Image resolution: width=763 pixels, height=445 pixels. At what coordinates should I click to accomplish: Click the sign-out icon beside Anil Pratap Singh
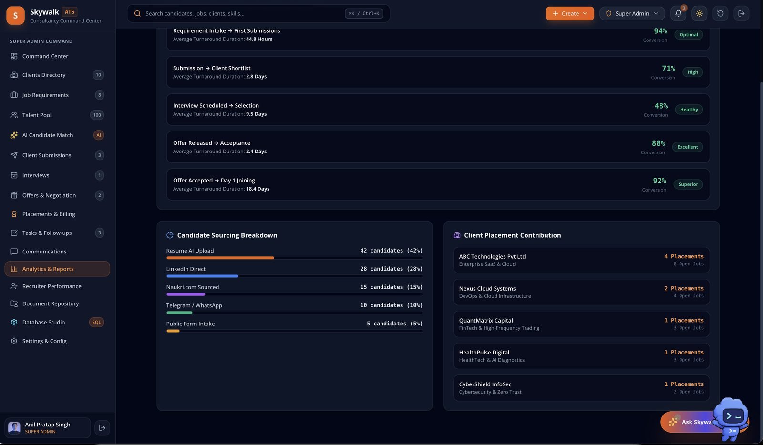[x=102, y=428]
